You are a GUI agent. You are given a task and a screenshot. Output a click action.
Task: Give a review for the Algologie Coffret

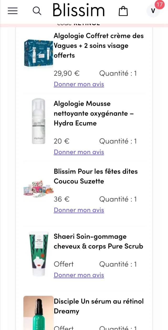click(79, 84)
